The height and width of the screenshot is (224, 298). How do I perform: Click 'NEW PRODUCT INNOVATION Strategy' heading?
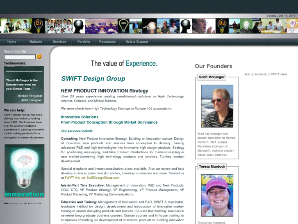[x=105, y=91]
